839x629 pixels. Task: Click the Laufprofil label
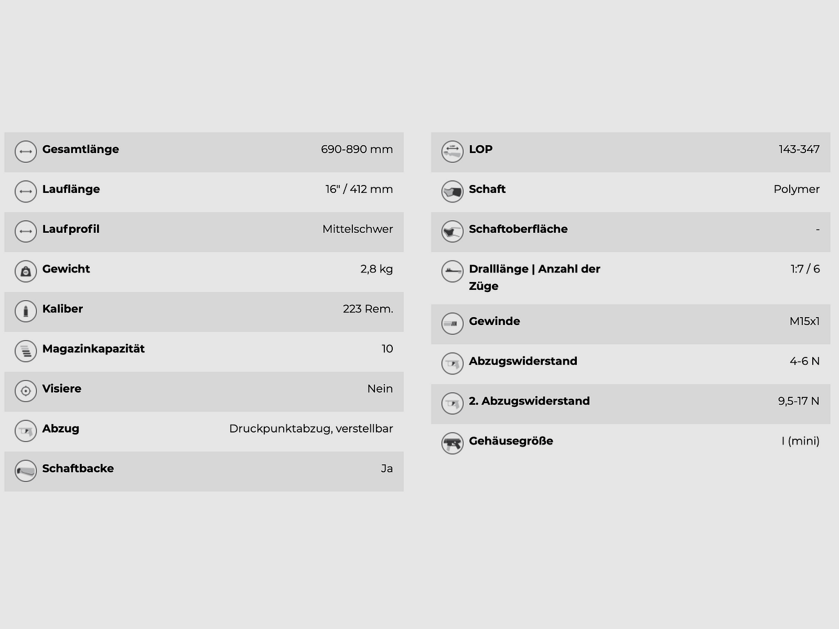click(x=71, y=229)
